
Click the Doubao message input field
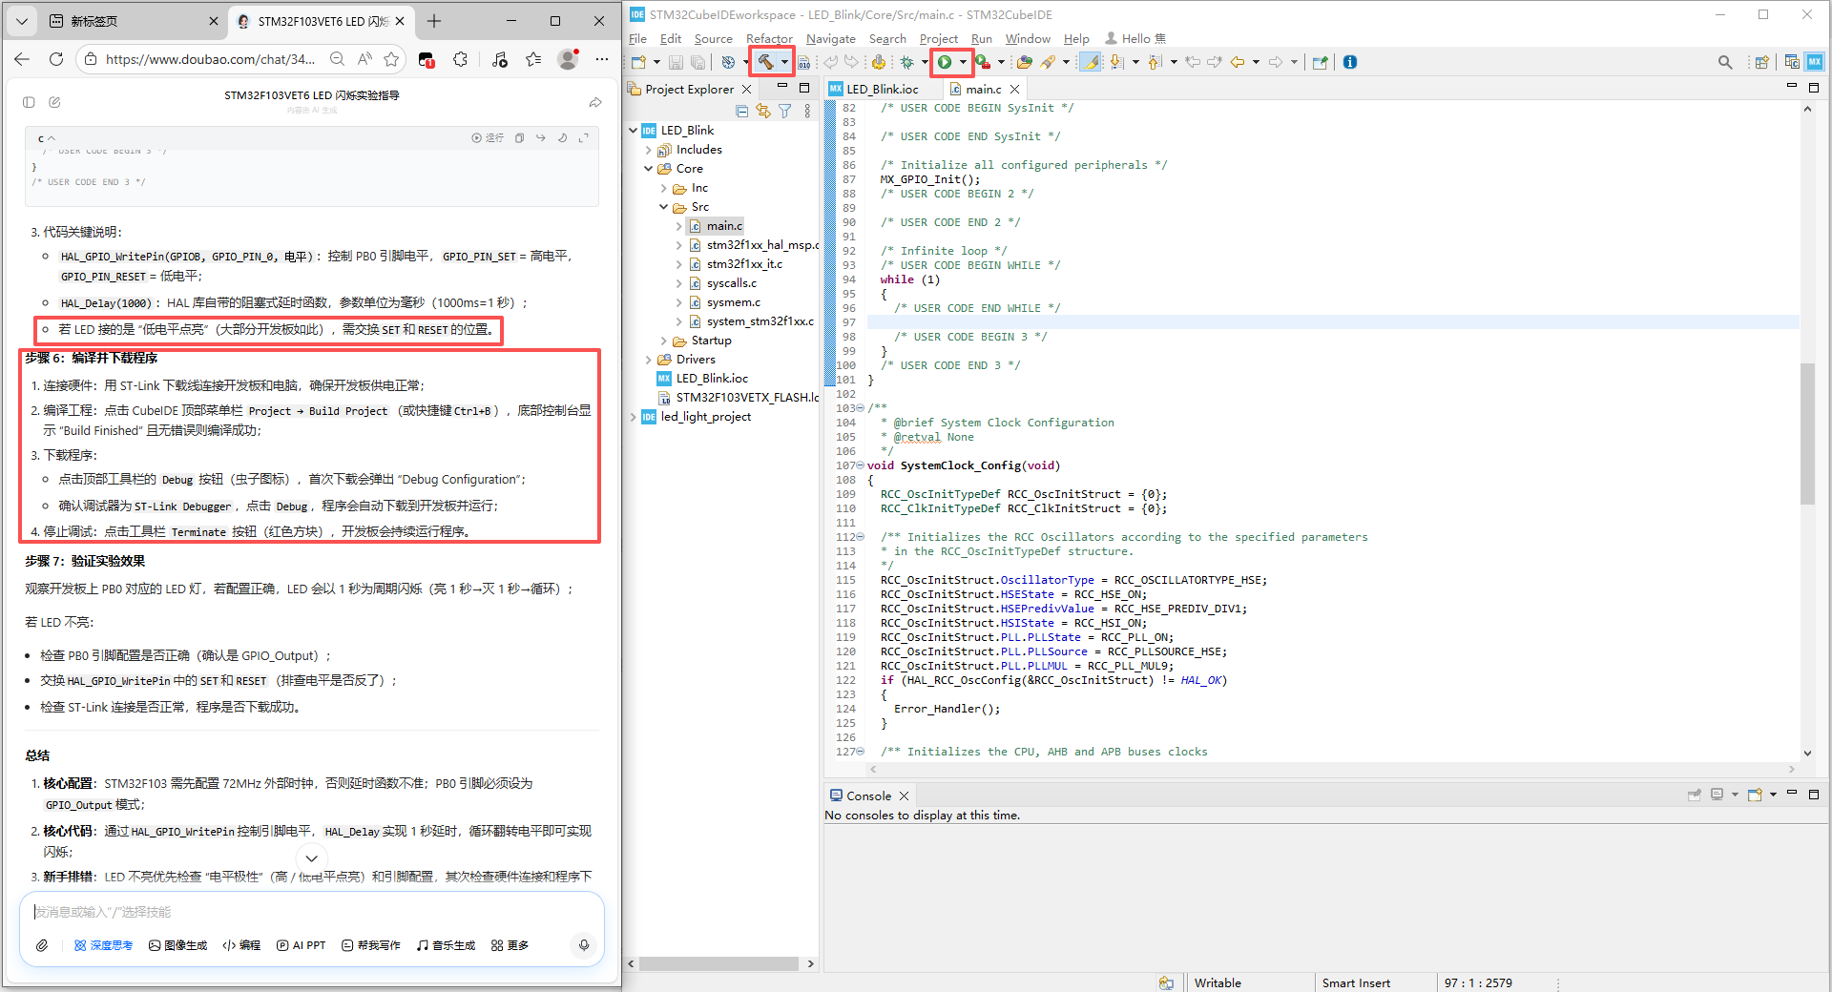click(312, 912)
